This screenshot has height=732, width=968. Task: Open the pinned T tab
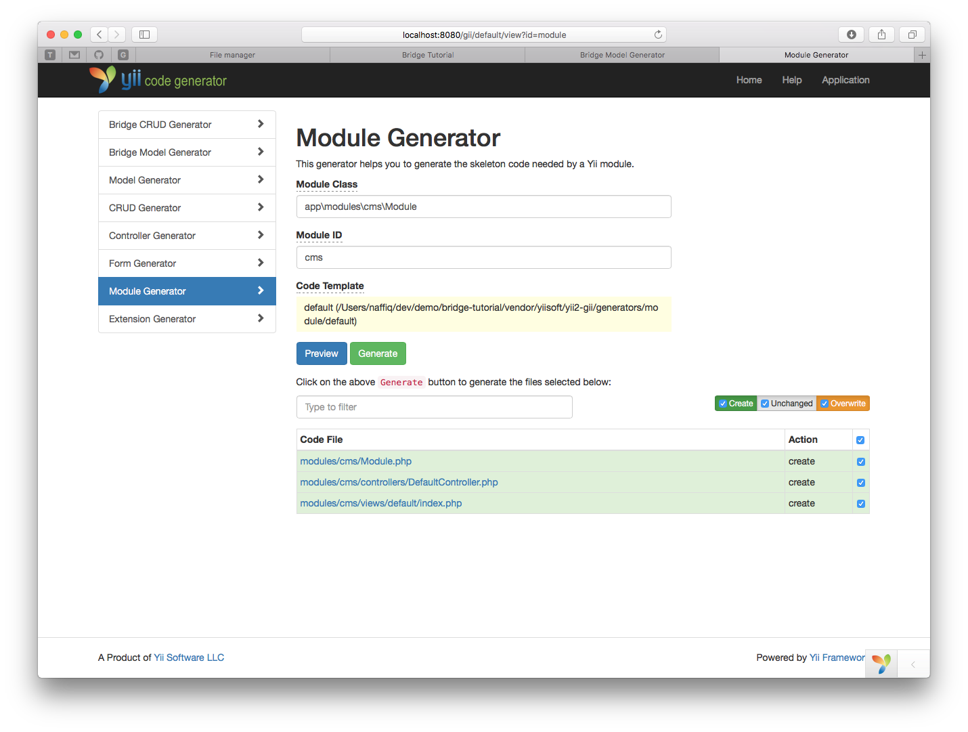(x=50, y=55)
